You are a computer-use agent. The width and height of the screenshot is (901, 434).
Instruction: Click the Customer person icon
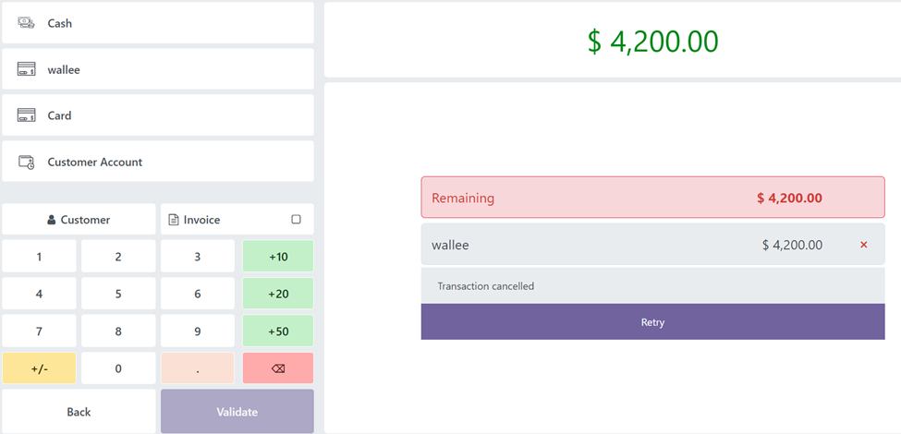coord(52,220)
